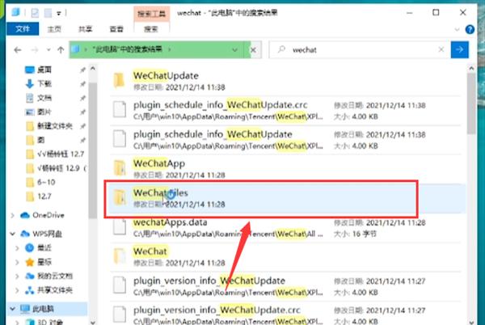Go up one folder level
Screen dimensions: 485x325
coord(61,50)
